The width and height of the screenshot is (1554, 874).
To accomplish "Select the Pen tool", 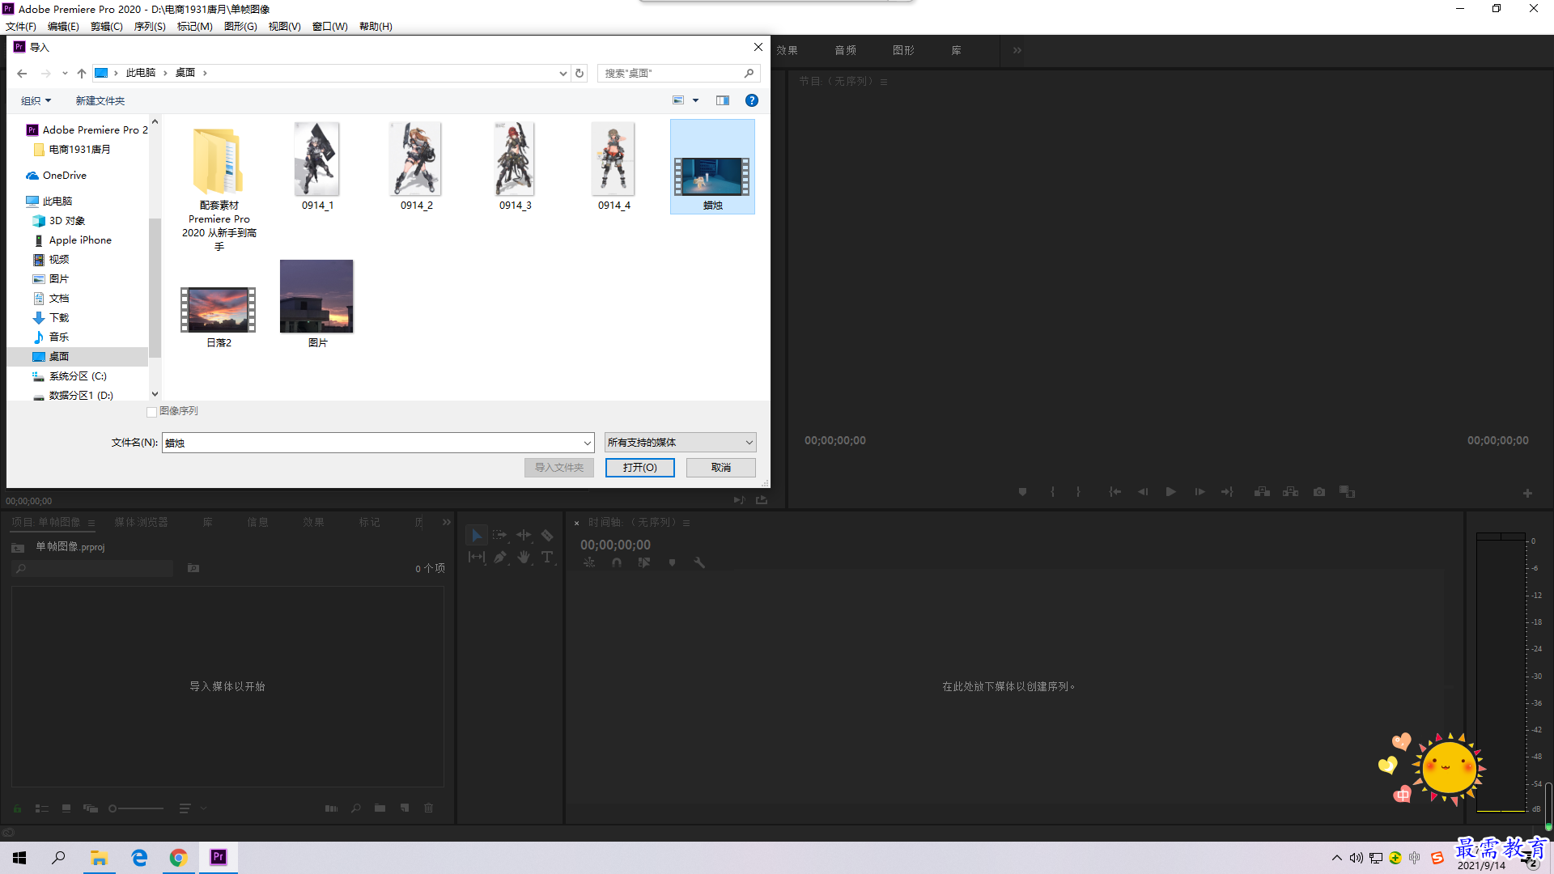I will pos(500,557).
